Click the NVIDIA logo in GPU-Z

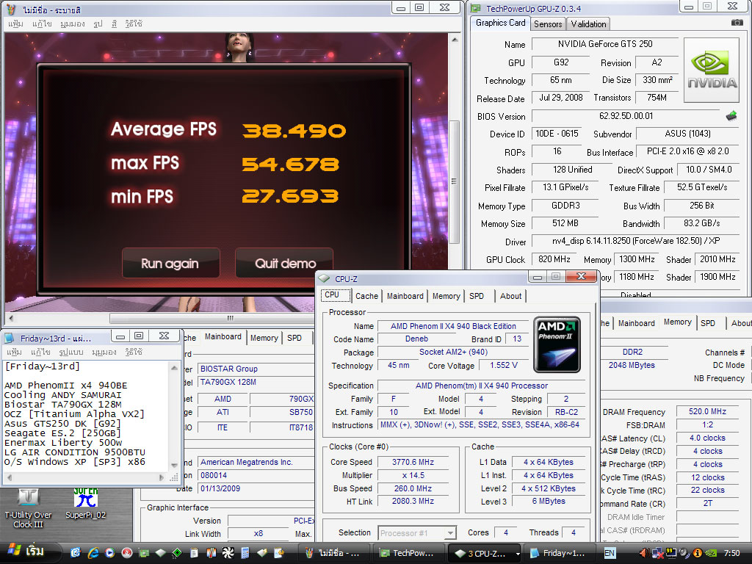tap(711, 70)
